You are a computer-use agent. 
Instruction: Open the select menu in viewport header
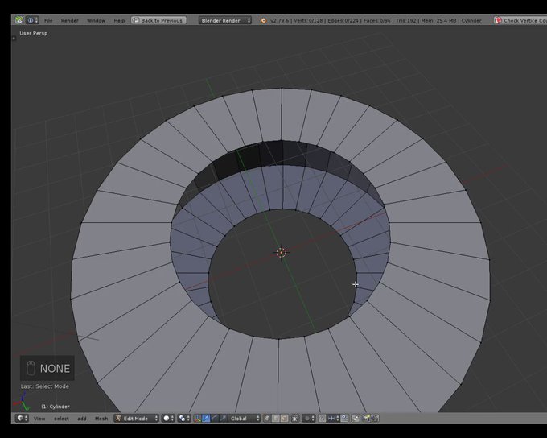61,419
